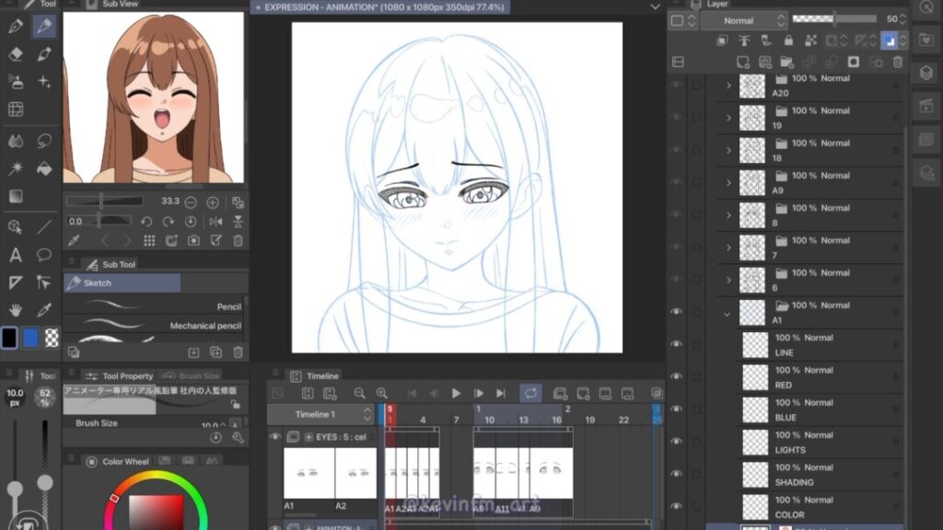The image size is (943, 530).
Task: Toggle visibility of EYES timeline track
Action: (274, 436)
